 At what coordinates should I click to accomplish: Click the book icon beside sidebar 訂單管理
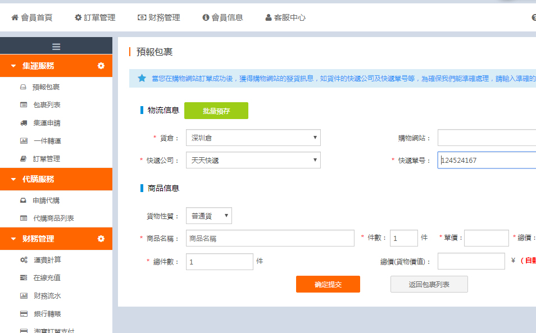point(23,159)
